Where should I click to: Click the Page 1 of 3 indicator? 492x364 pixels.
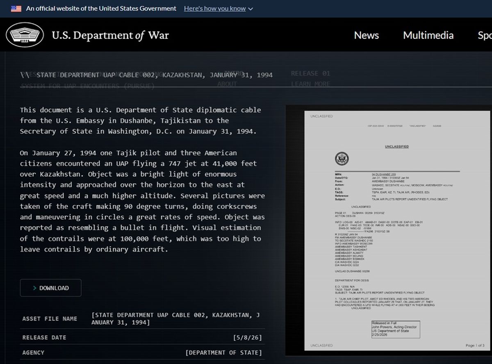(x=475, y=346)
